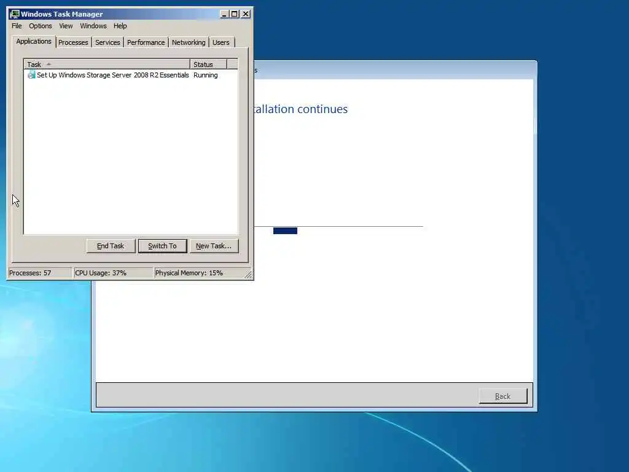Open the File menu in Task Manager
The width and height of the screenshot is (629, 472).
pyautogui.click(x=17, y=26)
